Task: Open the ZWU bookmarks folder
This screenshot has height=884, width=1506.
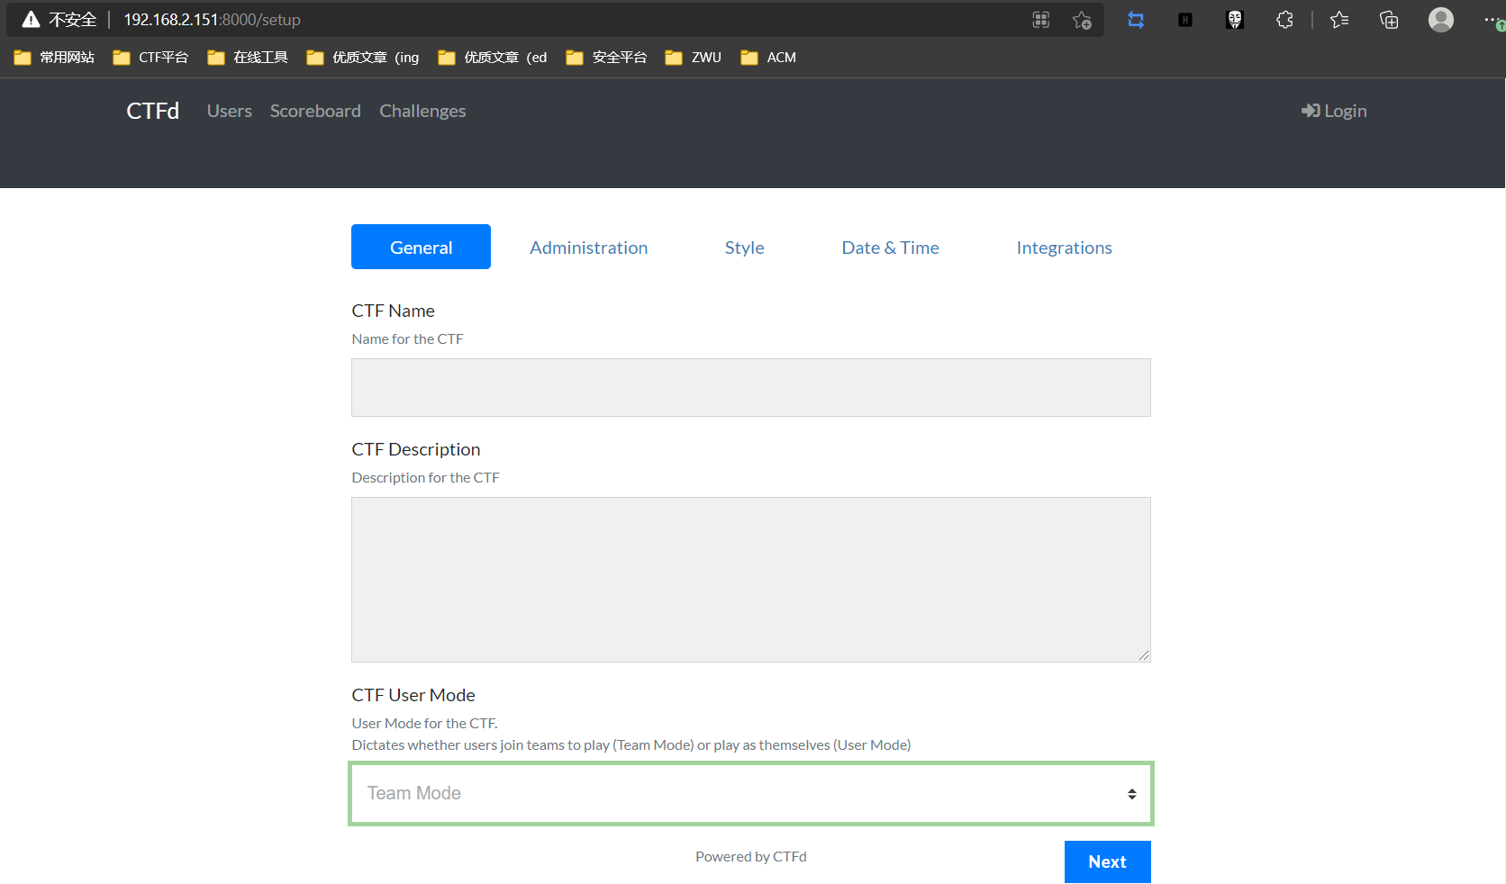Action: (693, 58)
